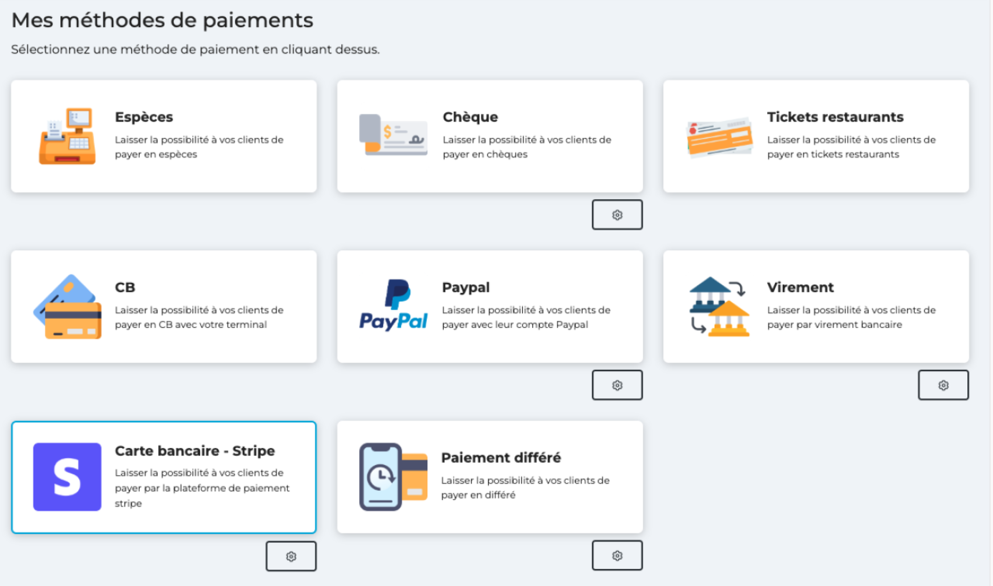This screenshot has height=586, width=993.
Task: Click the credit card CB icon
Action: (x=67, y=306)
